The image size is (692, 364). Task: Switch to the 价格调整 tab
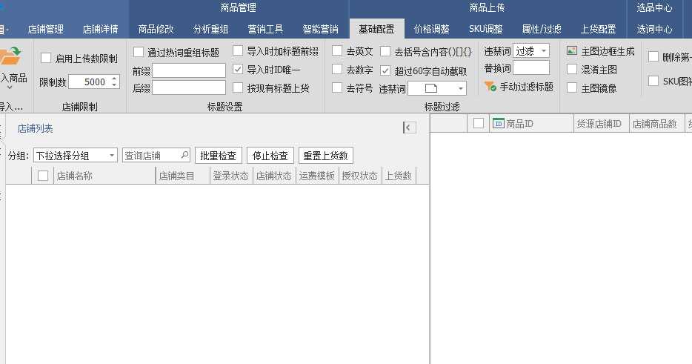coord(431,30)
